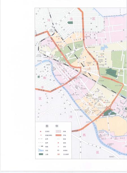Click the 体育场 stadium oval symbol in legend
127x173 pixels.
click(58, 150)
